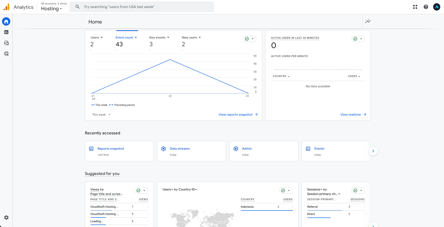444x227 pixels.
Task: Click the ACTIVE USERS PER MINUTE label
Action: click(290, 56)
